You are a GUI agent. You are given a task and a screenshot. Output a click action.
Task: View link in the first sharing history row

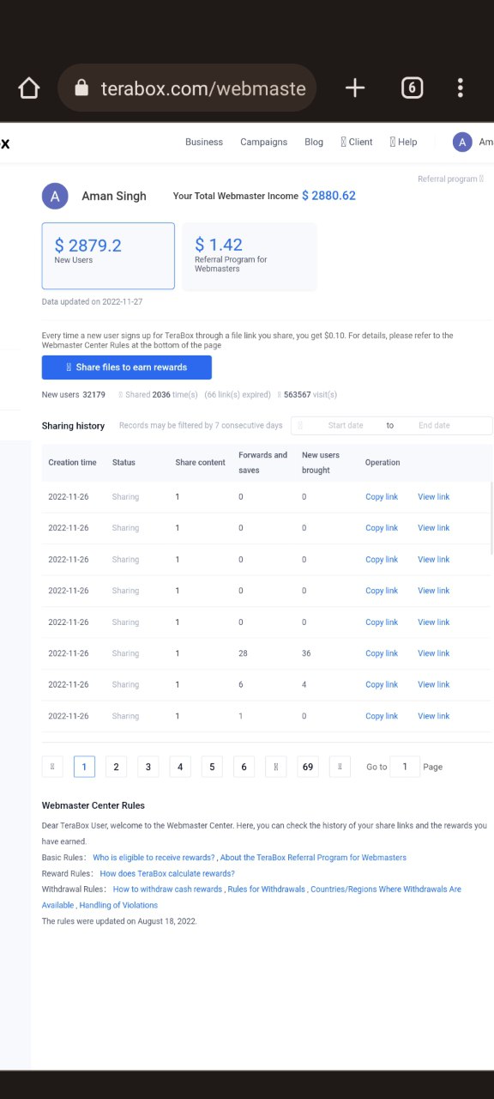pos(433,497)
